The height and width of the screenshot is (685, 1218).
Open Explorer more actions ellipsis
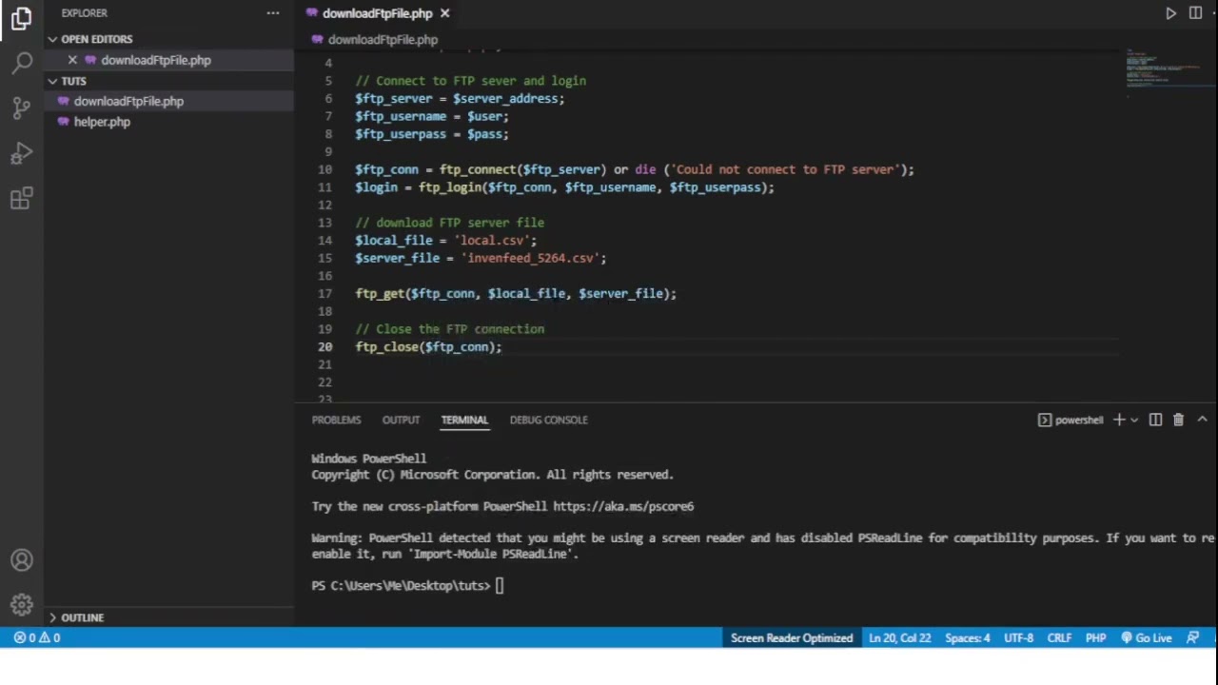(273, 13)
